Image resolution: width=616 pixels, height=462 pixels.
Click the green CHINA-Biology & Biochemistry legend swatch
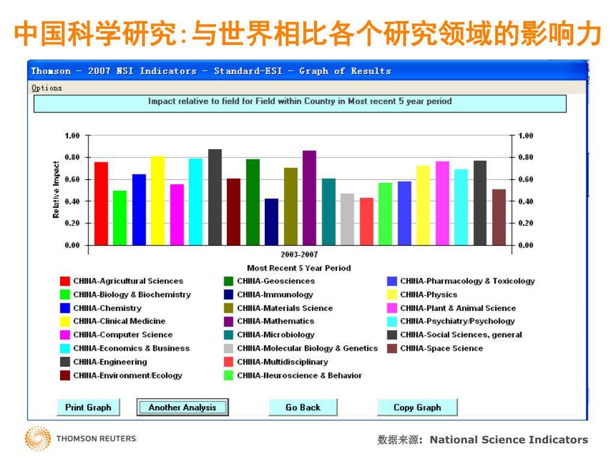(x=65, y=294)
